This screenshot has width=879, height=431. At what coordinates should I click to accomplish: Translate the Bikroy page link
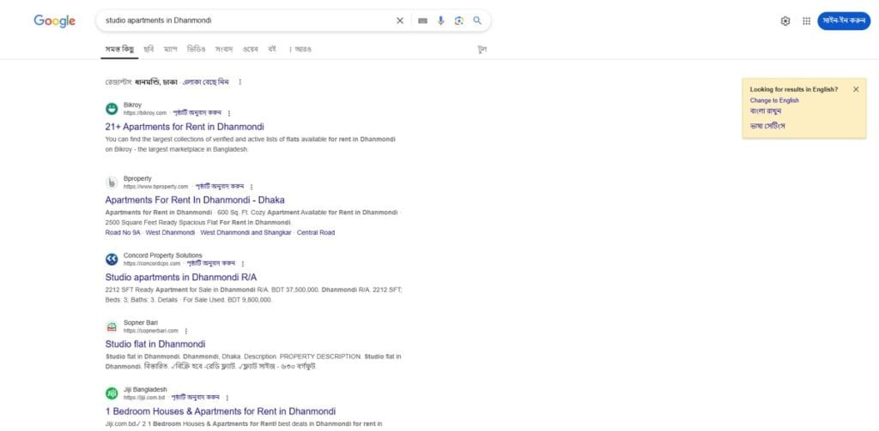tap(197, 112)
